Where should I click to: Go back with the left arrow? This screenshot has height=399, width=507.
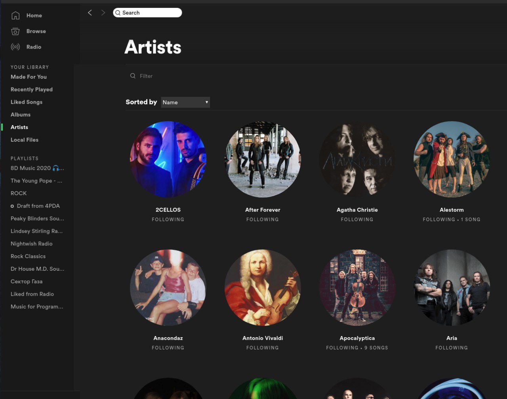coord(90,13)
